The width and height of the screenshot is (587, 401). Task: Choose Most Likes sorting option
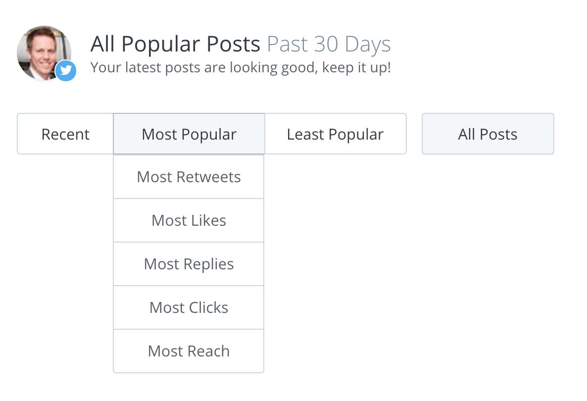coord(189,220)
